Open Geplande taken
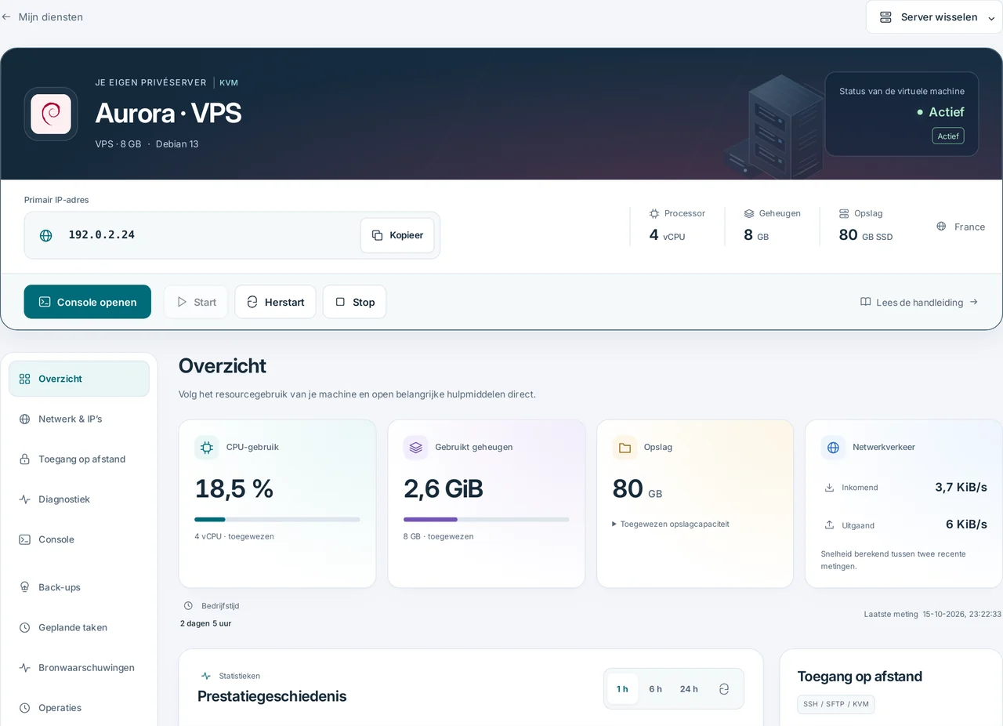The width and height of the screenshot is (1003, 726). click(x=79, y=627)
